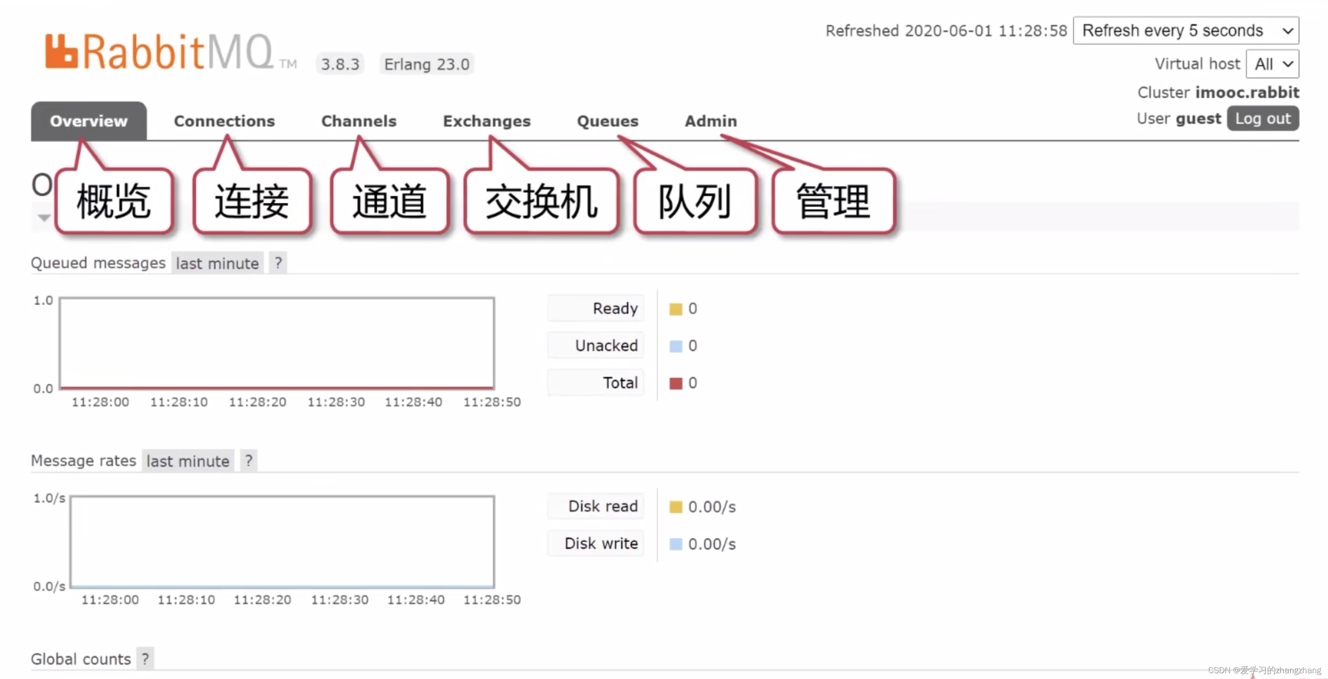Image resolution: width=1328 pixels, height=679 pixels.
Task: Click the imooc.rabbit cluster name
Action: [1247, 92]
